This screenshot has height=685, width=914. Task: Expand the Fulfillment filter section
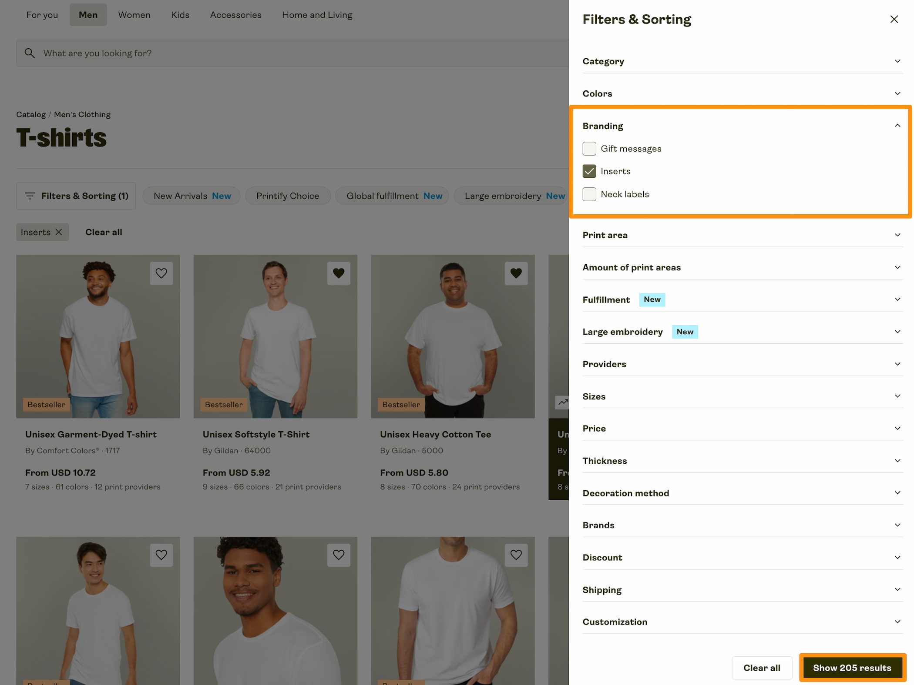743,299
